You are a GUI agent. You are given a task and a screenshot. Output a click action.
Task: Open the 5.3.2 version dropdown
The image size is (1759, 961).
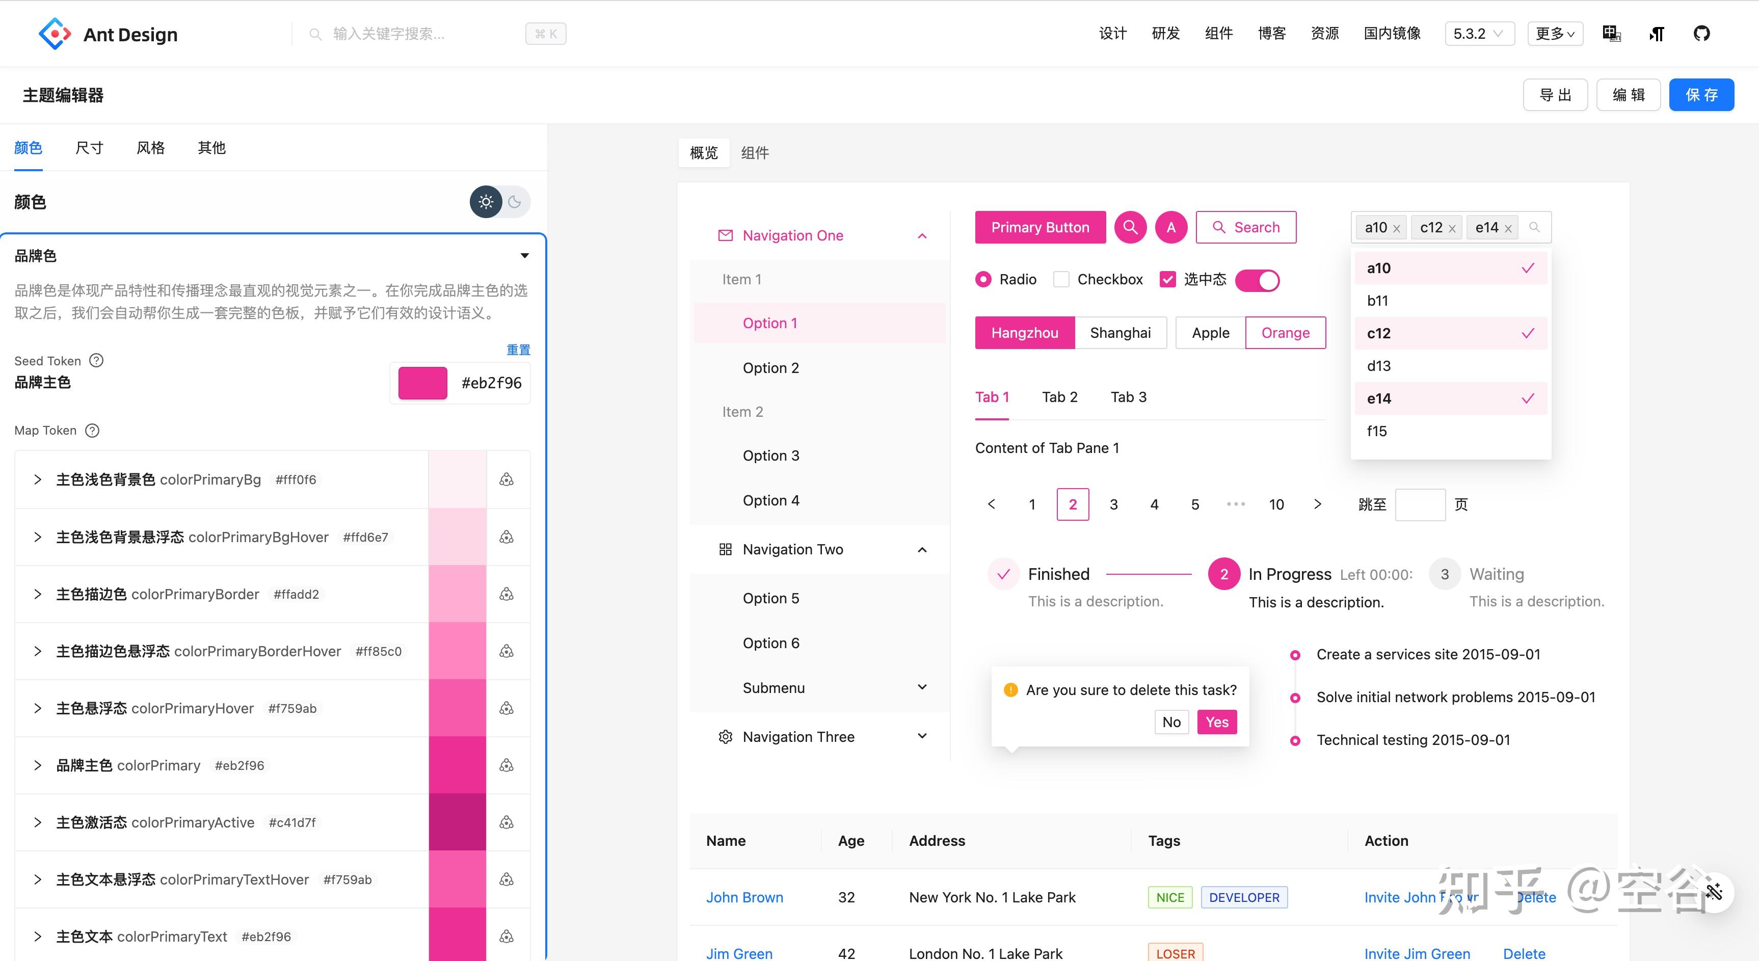click(x=1479, y=34)
